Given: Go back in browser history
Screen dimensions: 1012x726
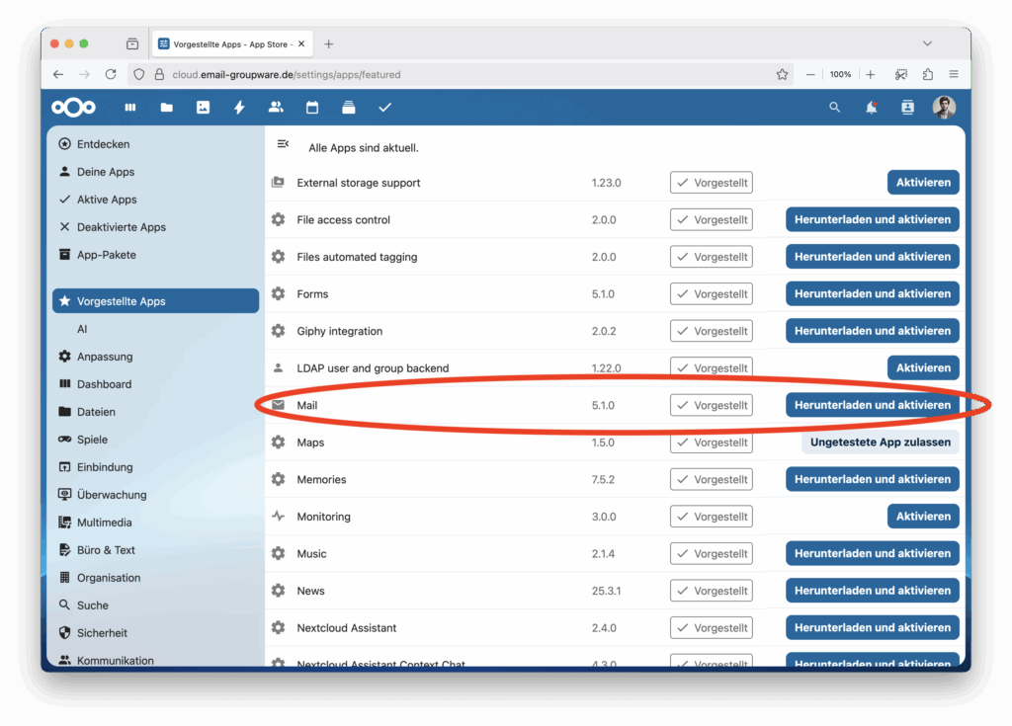Looking at the screenshot, I should click(58, 74).
